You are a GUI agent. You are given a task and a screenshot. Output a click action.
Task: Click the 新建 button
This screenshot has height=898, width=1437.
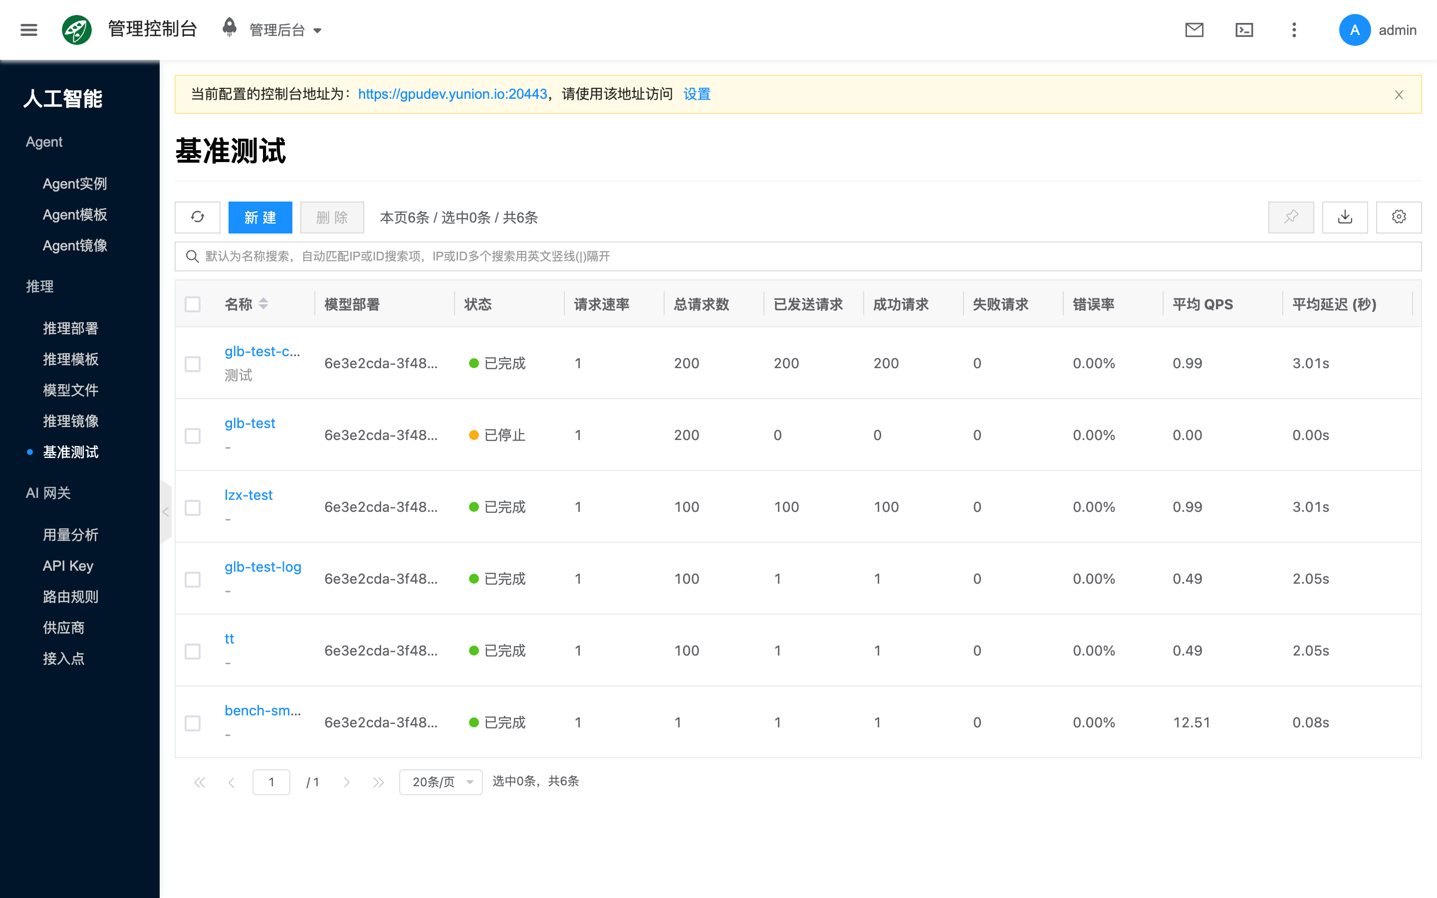tap(260, 218)
